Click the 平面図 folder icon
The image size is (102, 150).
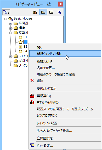pyautogui.click(x=15, y=23)
